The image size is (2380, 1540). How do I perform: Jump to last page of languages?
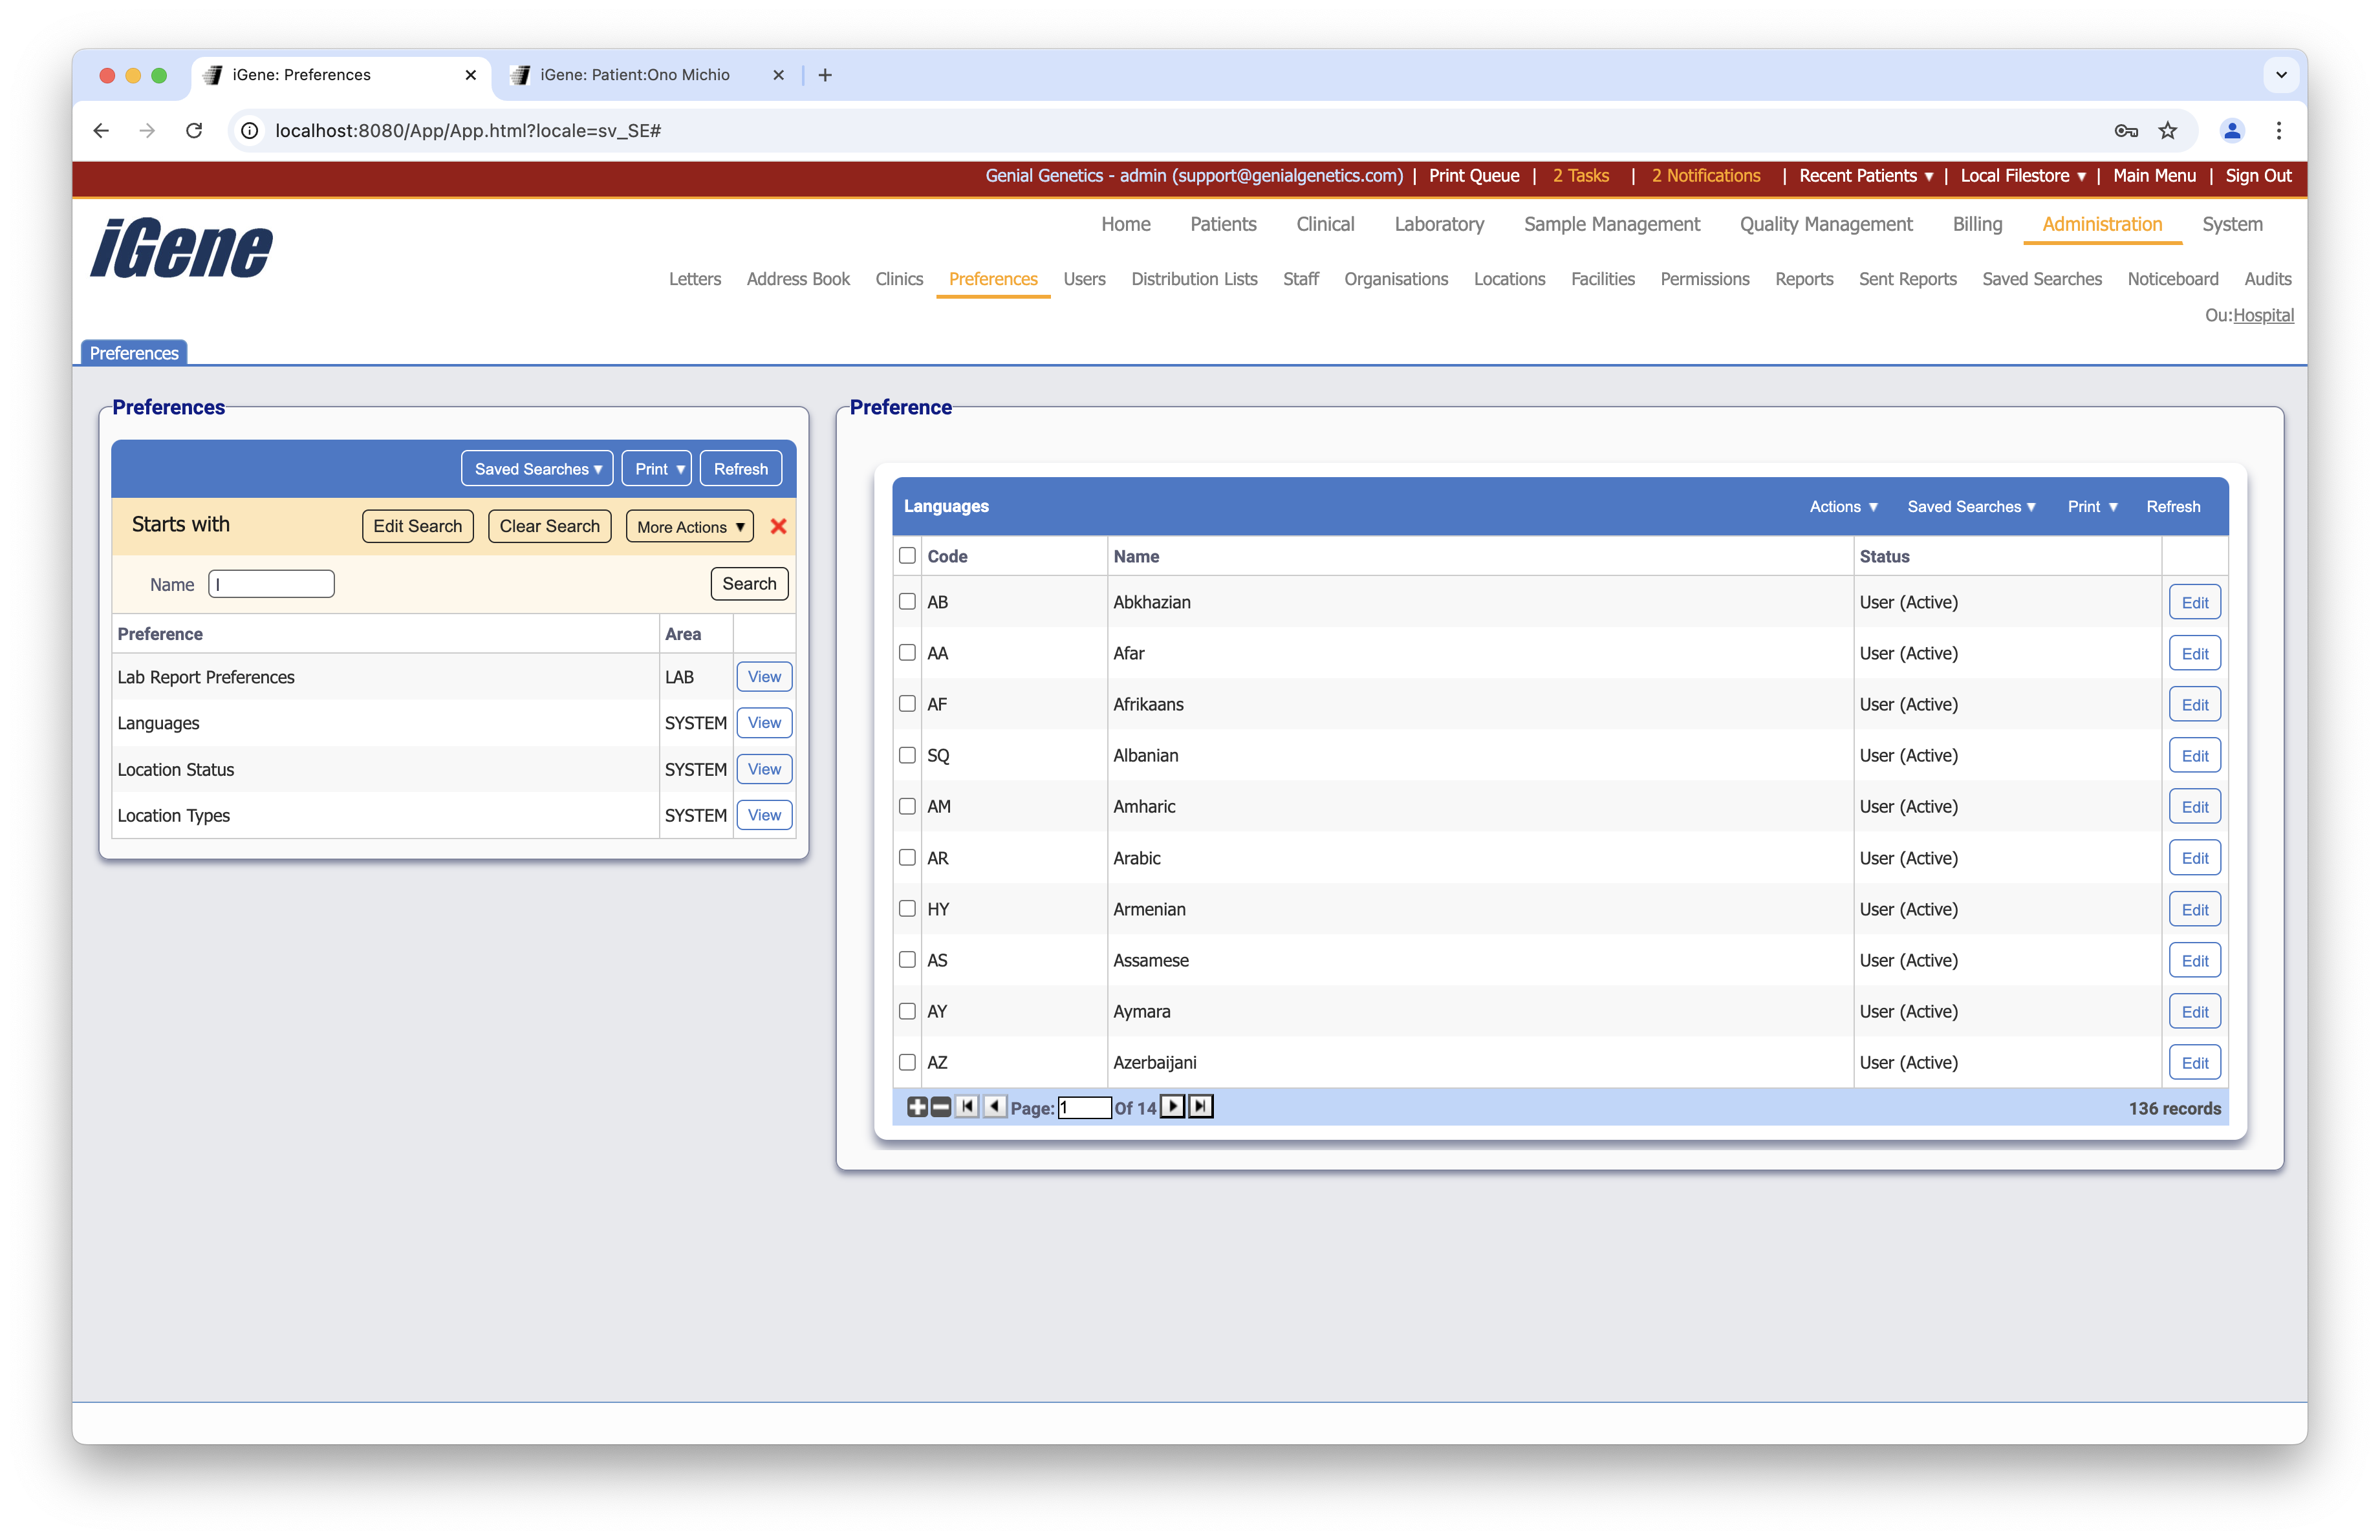click(x=1201, y=1106)
